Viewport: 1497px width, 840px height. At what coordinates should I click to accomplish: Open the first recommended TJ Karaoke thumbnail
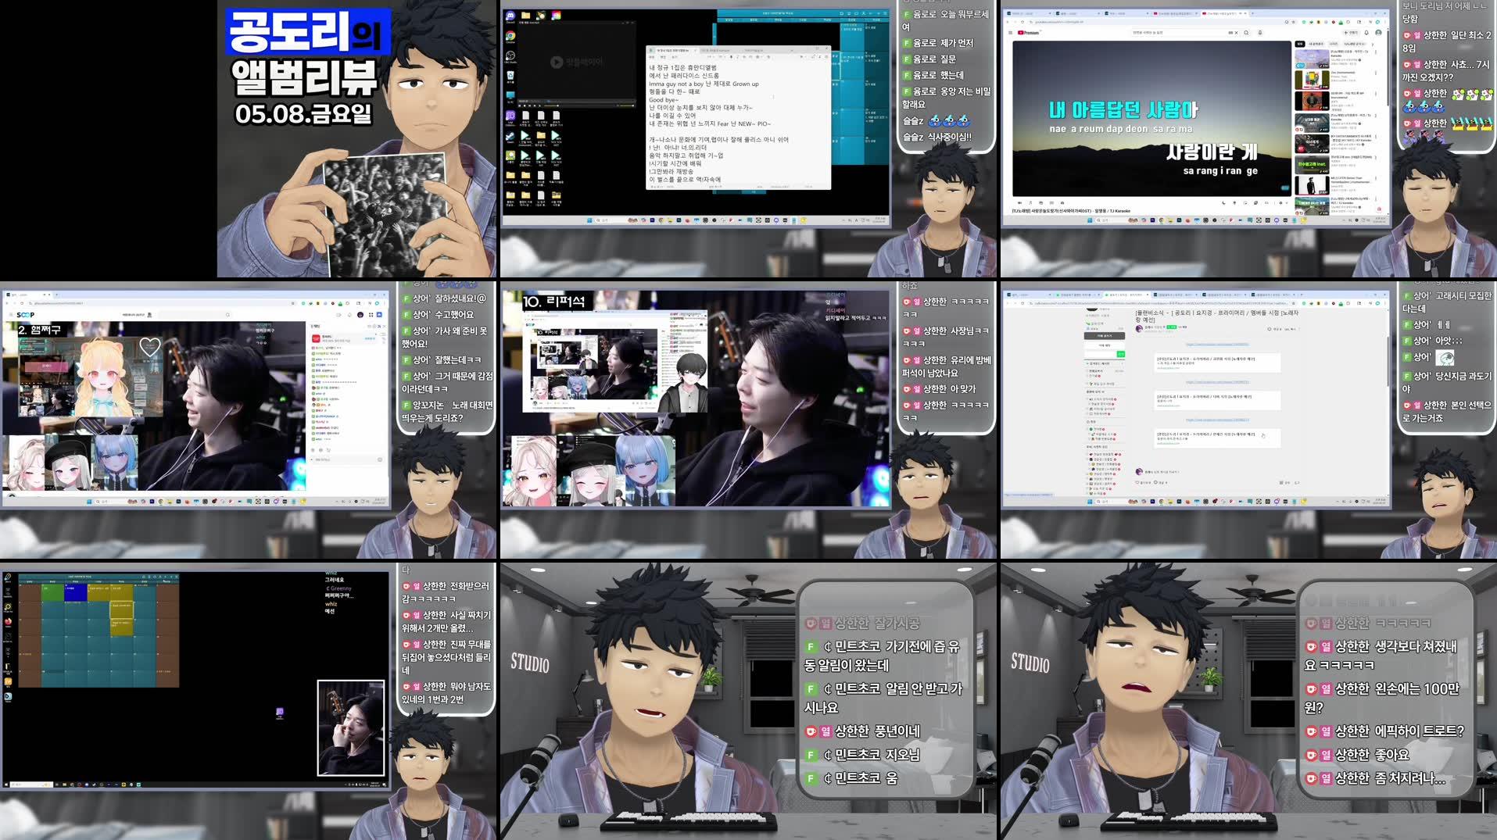coord(1312,59)
